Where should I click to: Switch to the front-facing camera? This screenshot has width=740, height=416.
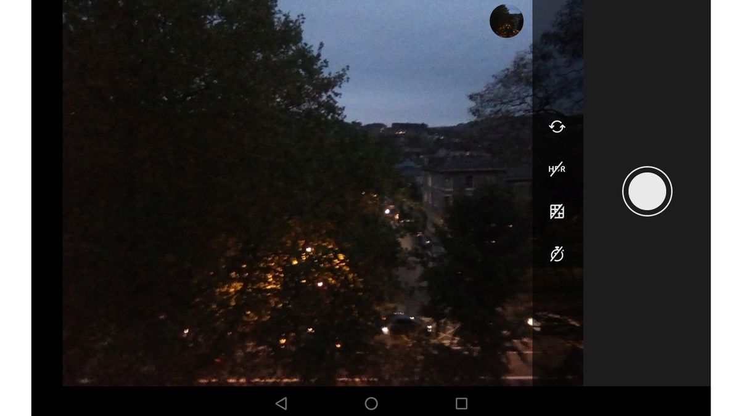click(x=556, y=127)
